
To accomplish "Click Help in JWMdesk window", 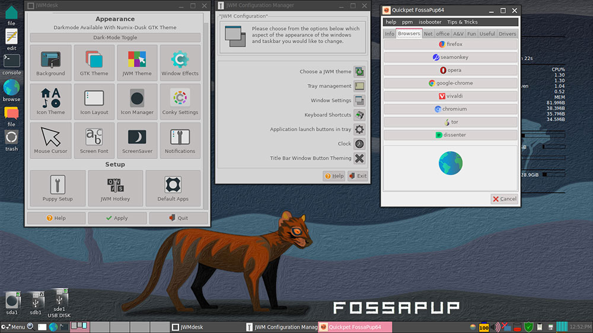I will click(56, 218).
